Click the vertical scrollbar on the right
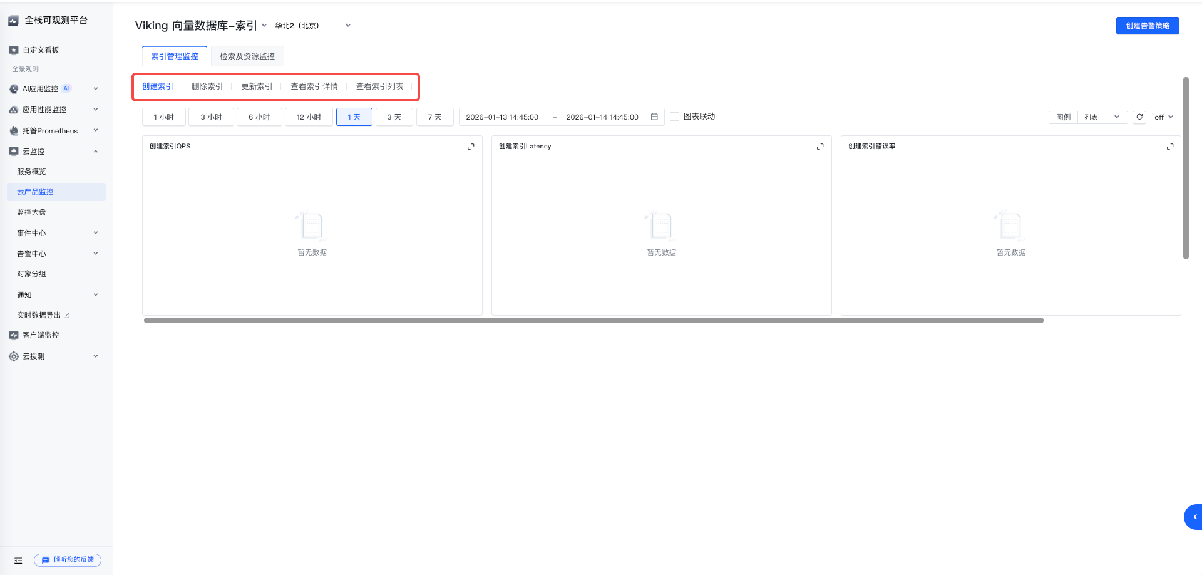 1186,168
